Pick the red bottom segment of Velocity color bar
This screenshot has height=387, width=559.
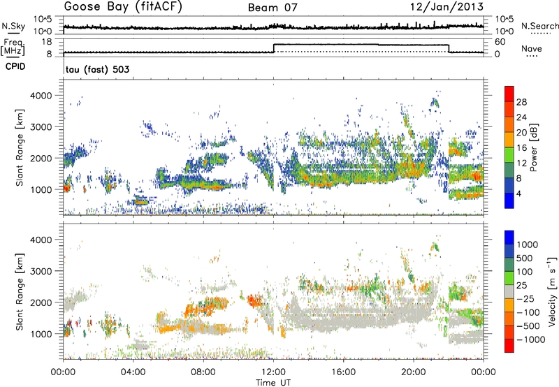pyautogui.click(x=509, y=346)
